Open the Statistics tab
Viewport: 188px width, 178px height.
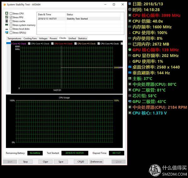[x=82, y=38]
